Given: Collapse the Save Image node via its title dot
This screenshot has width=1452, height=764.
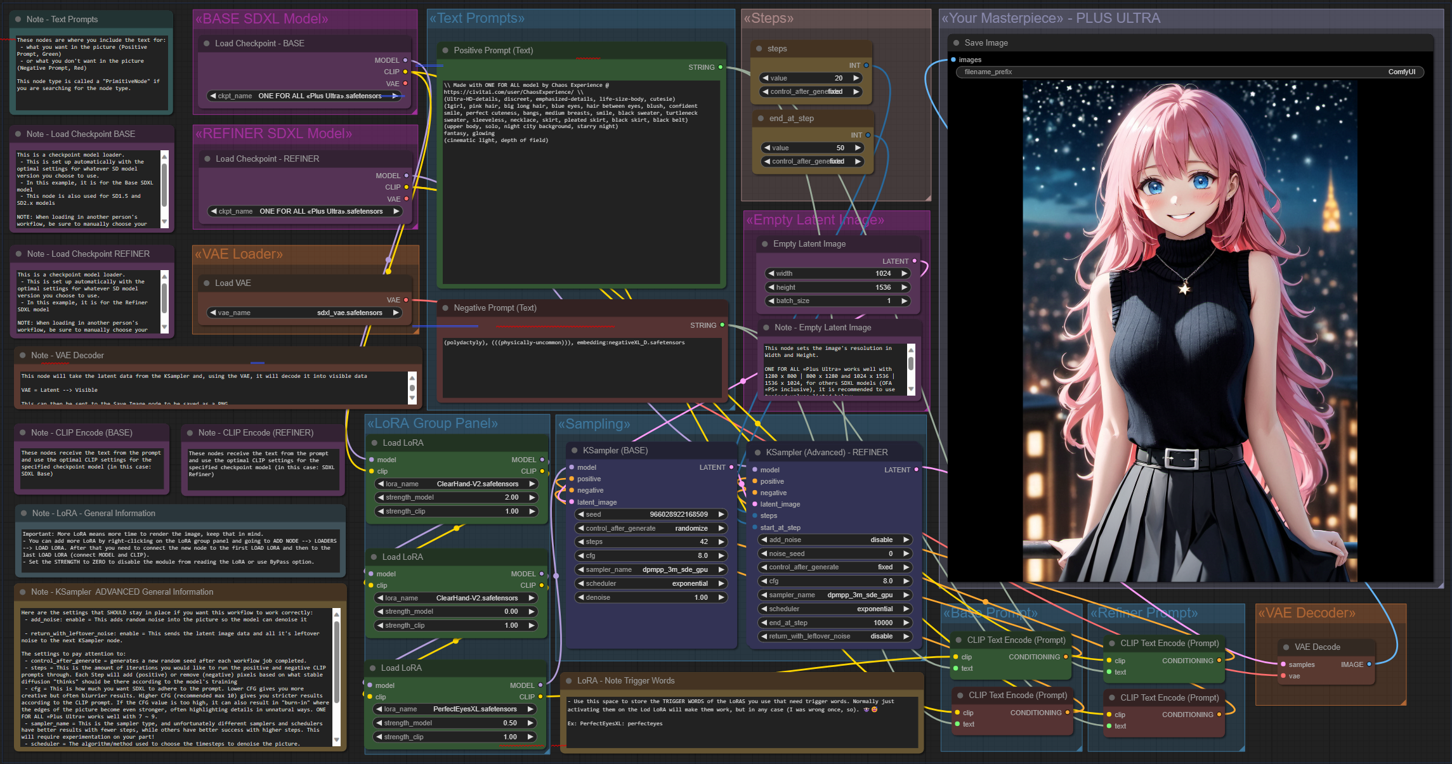Looking at the screenshot, I should [x=956, y=43].
